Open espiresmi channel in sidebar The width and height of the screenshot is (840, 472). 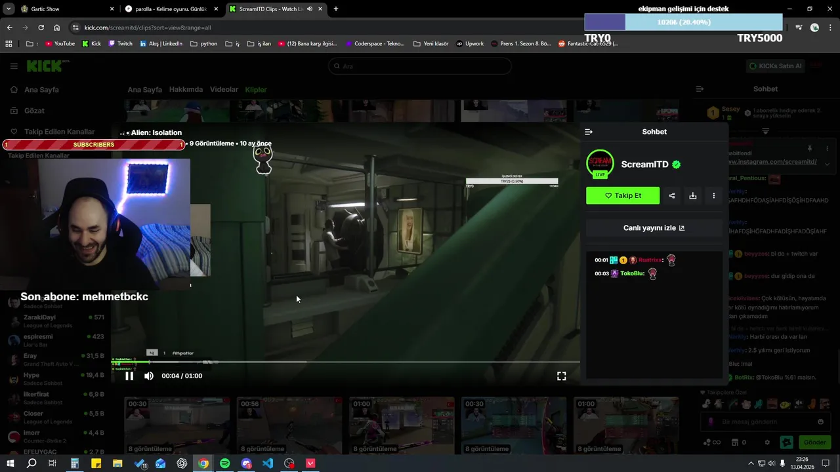(x=55, y=340)
